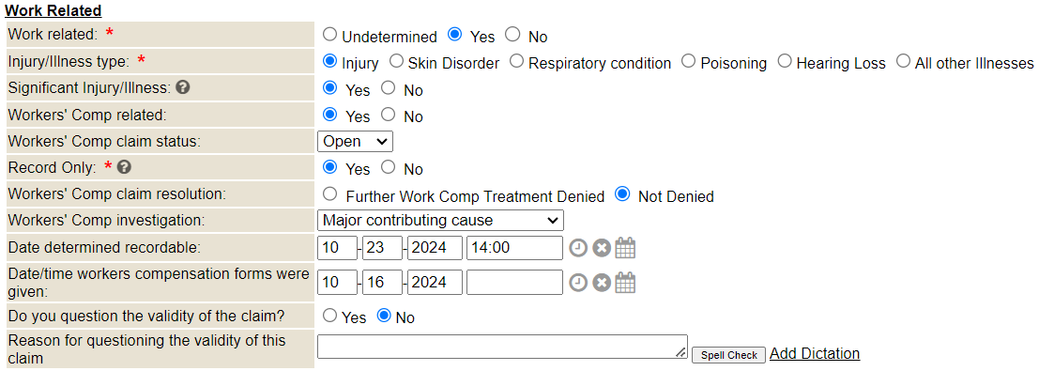Click the time field showing 14:00
This screenshot has width=1039, height=371.
point(515,248)
